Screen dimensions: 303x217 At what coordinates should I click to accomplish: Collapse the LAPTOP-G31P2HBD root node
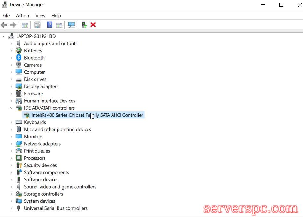point(4,36)
